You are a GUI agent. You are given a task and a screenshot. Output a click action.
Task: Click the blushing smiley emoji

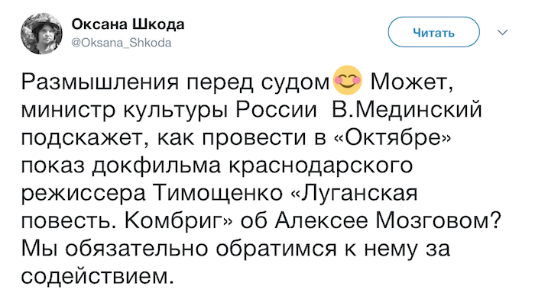(x=347, y=80)
